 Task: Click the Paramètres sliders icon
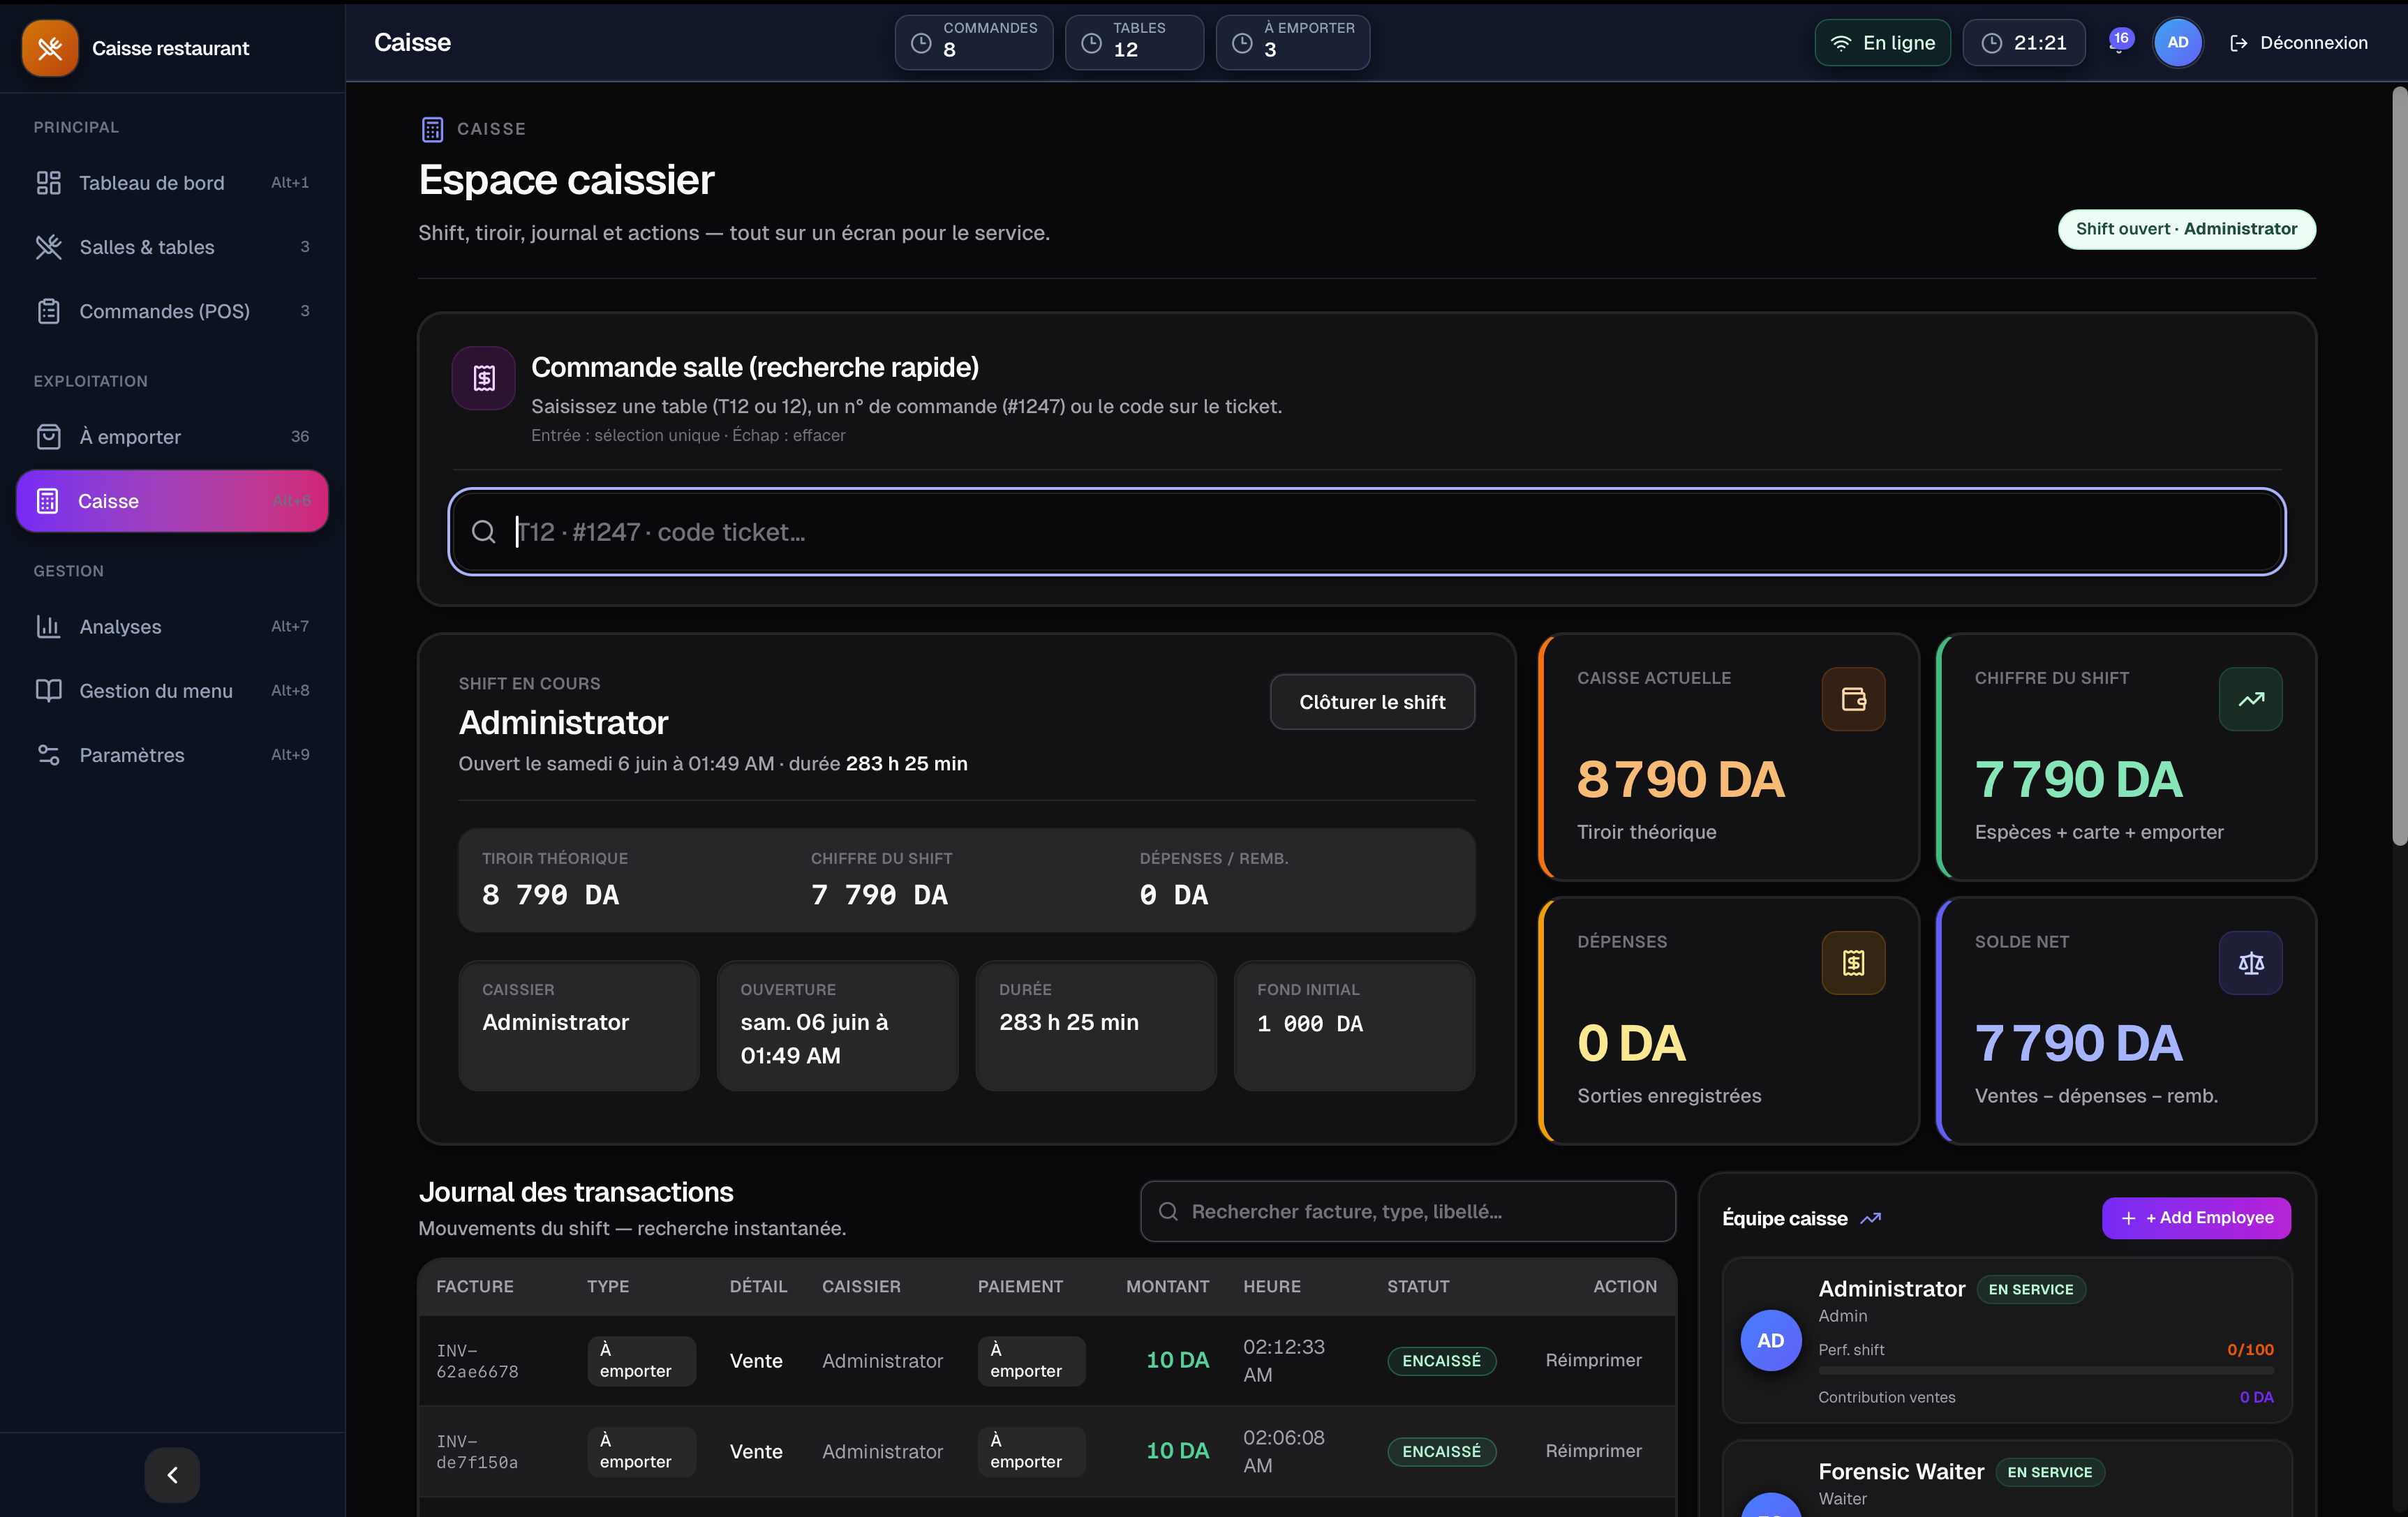point(49,755)
